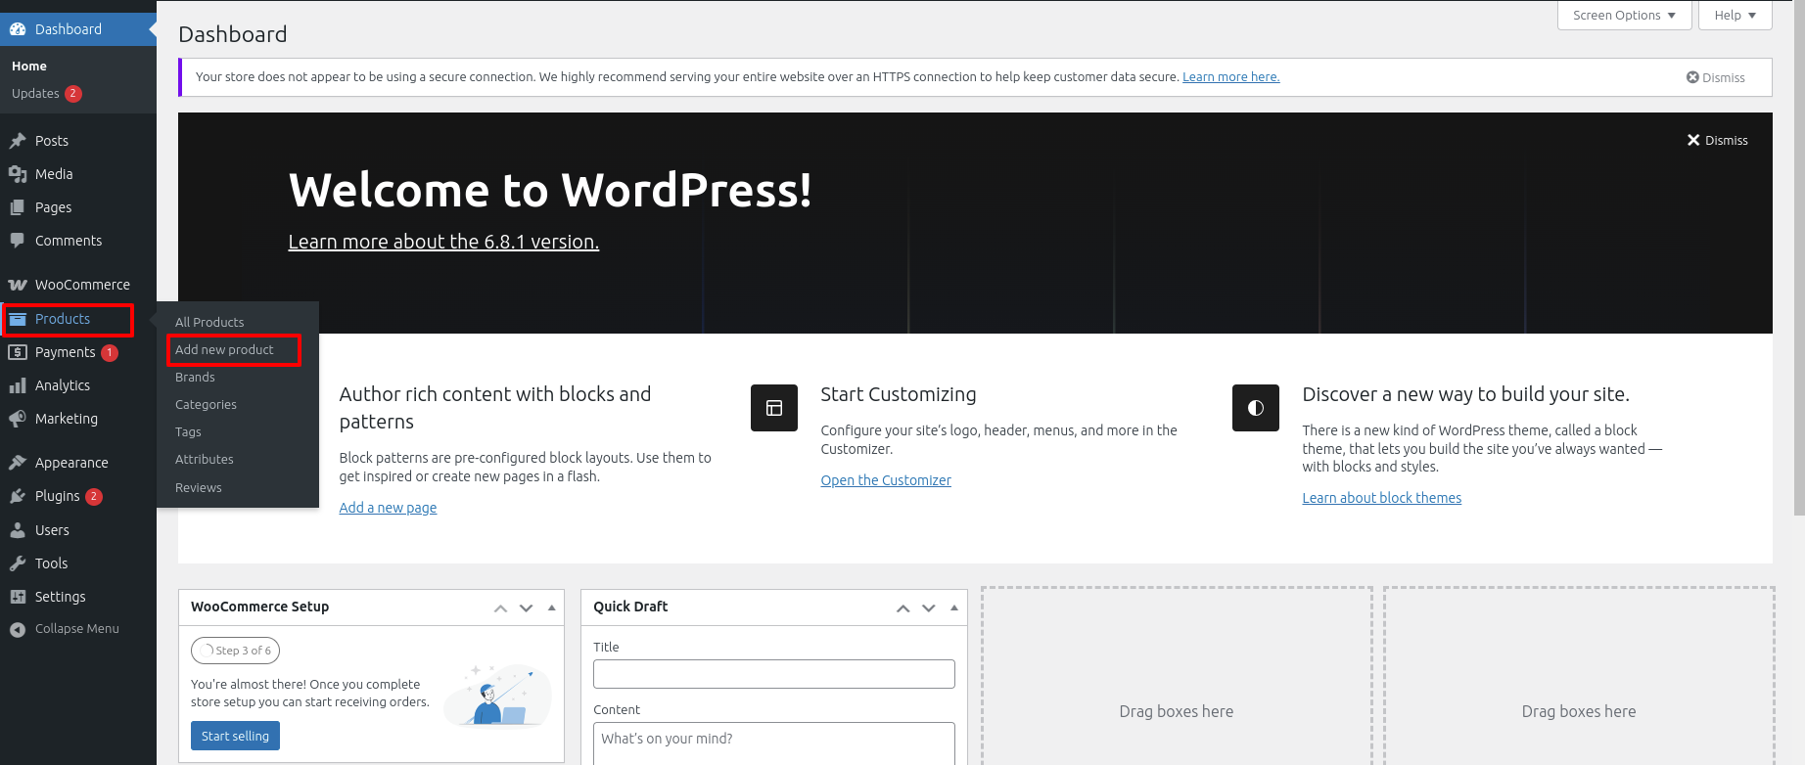Move WooCommerce Setup widget up

(500, 607)
